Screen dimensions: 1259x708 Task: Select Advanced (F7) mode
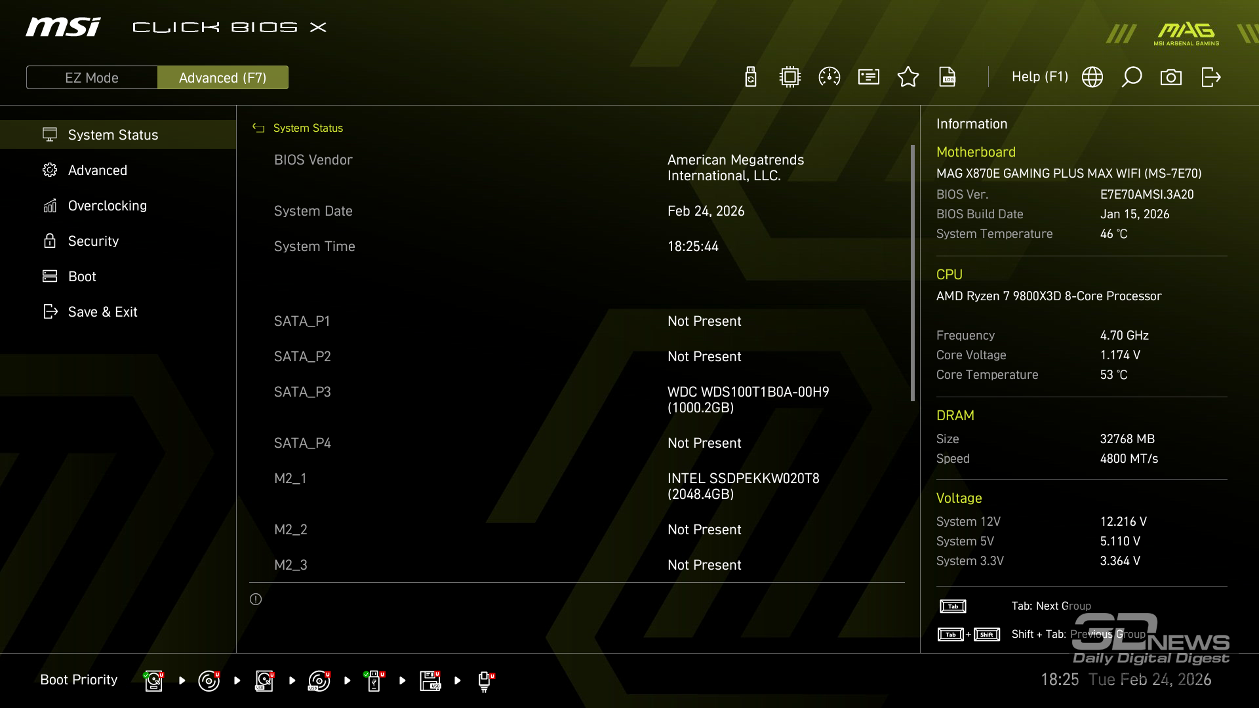223,77
